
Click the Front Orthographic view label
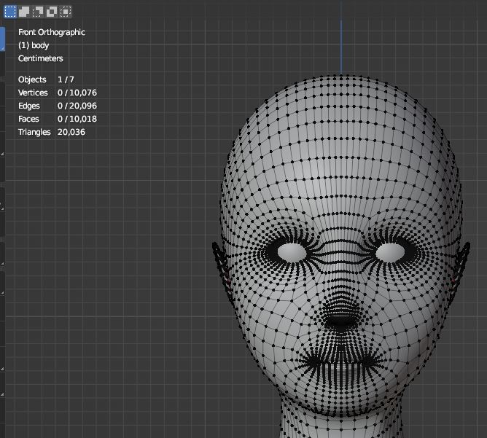(52, 32)
